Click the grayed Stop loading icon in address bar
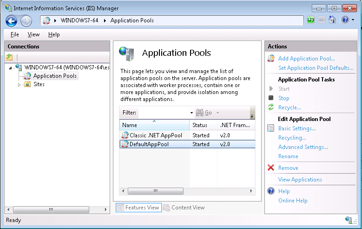Screen dimensions: 362x229 tap(322, 20)
